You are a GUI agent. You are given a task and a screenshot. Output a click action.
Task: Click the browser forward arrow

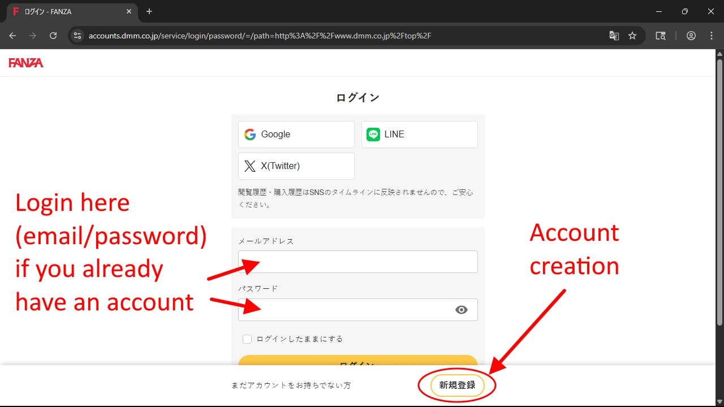point(33,36)
